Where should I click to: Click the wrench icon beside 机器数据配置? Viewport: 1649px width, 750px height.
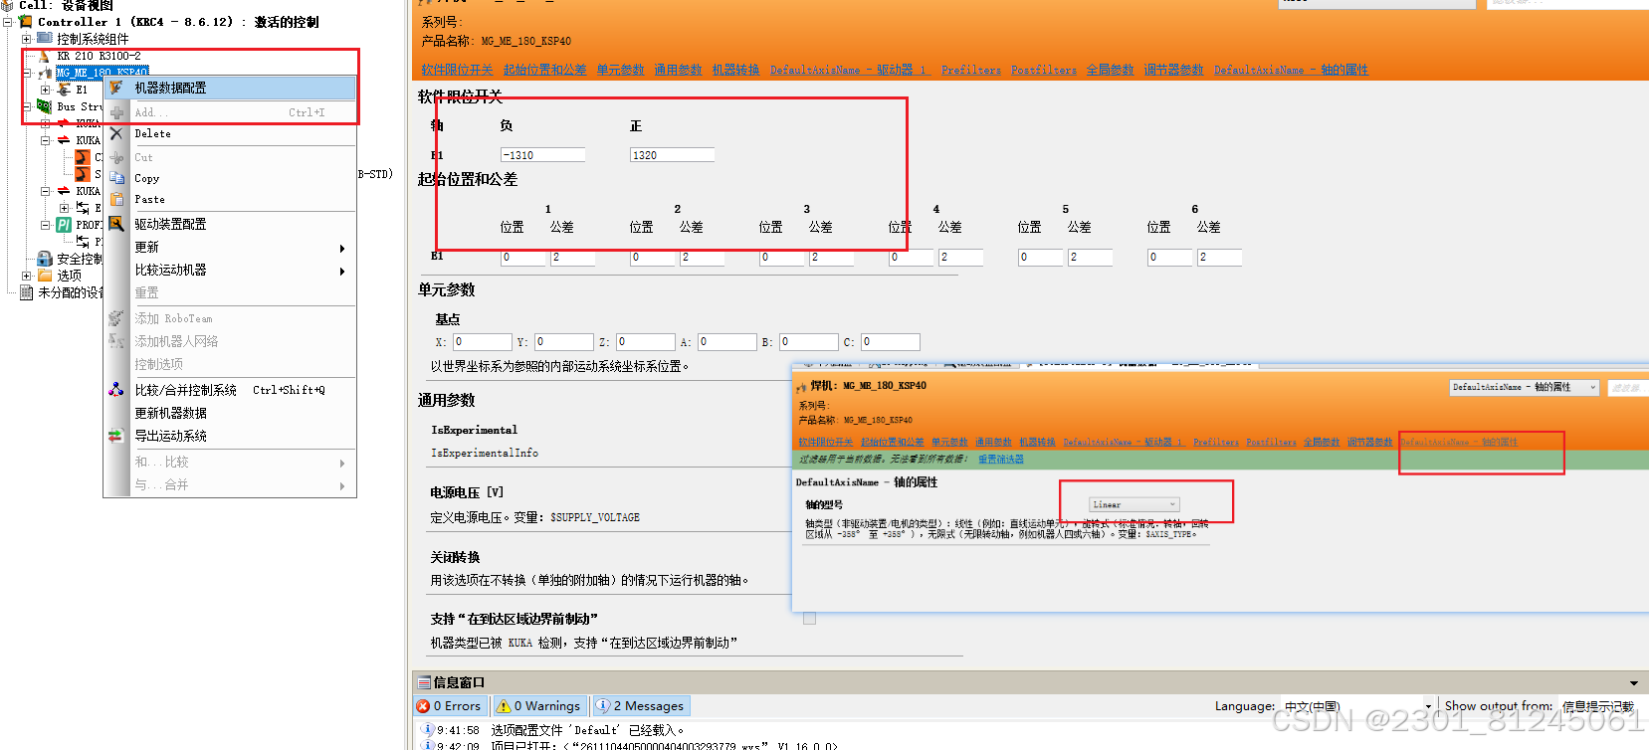point(116,88)
